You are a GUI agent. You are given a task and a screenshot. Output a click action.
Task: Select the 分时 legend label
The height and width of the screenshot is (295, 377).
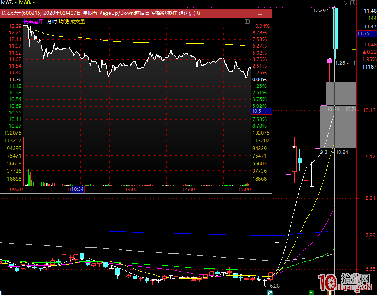click(x=52, y=22)
